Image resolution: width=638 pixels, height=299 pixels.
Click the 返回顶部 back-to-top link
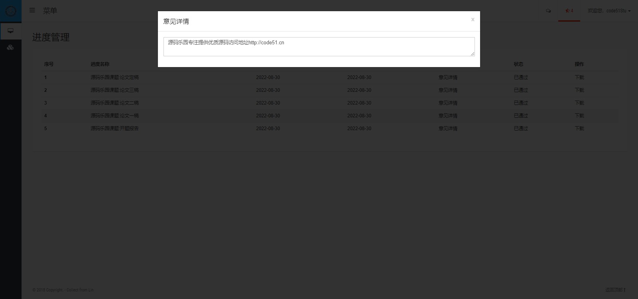pos(615,290)
